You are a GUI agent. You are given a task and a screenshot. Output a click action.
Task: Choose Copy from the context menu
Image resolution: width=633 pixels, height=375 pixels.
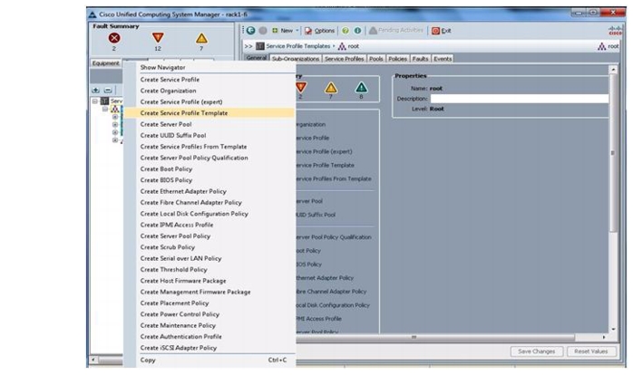point(209,361)
